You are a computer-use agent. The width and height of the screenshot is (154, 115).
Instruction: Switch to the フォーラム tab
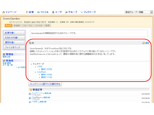[x=28, y=26]
